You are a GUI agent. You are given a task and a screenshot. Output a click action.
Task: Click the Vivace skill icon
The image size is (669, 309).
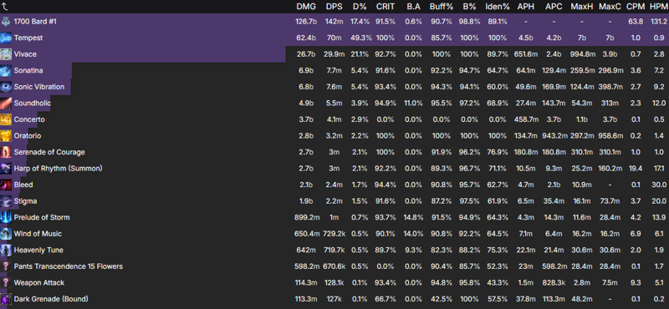pos(6,54)
